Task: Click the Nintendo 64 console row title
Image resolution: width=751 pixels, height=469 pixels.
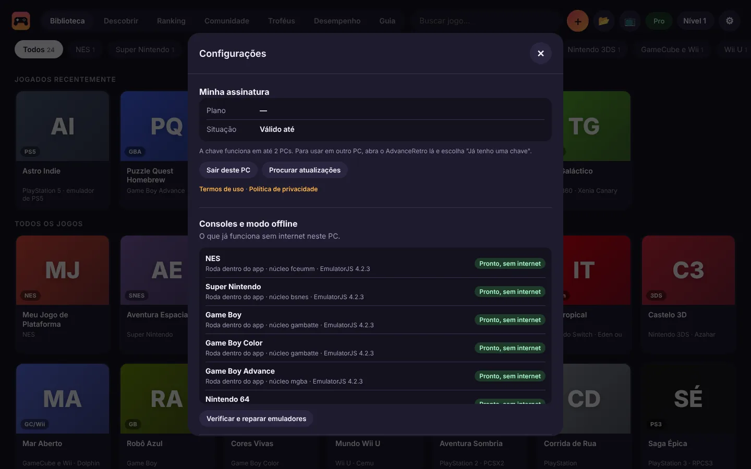Action: [227, 399]
